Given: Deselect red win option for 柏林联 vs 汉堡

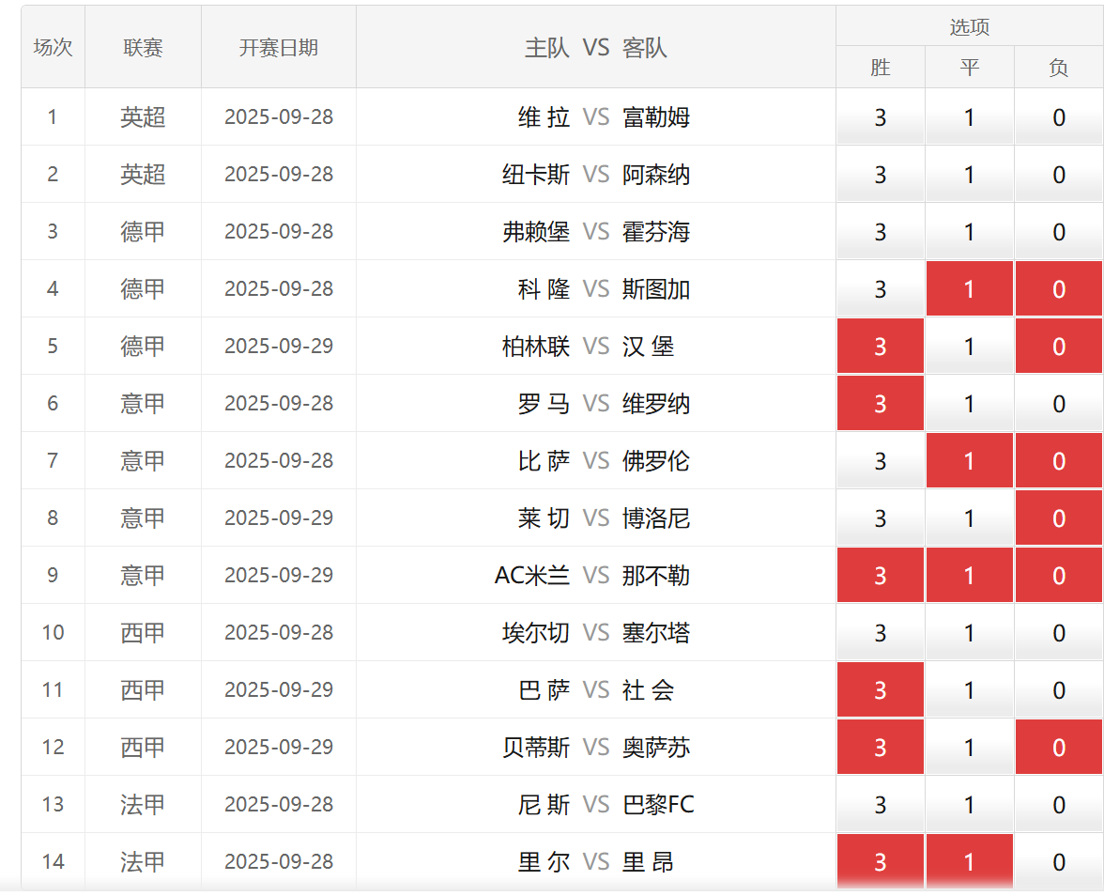Looking at the screenshot, I should [x=880, y=347].
